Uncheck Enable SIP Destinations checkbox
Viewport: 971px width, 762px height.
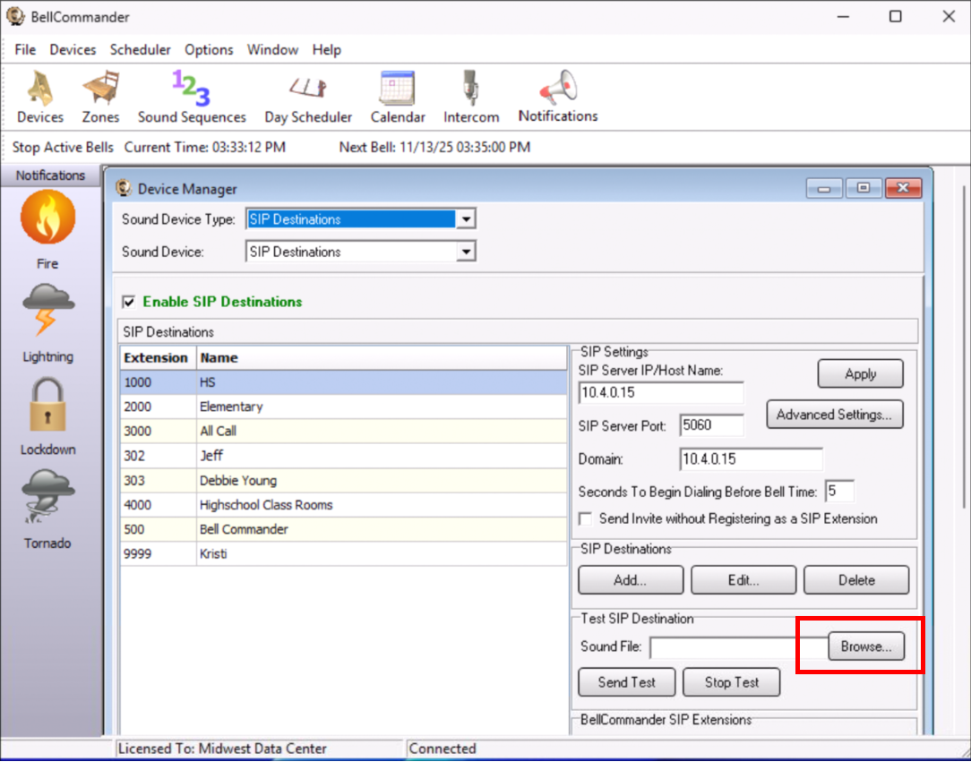[129, 302]
